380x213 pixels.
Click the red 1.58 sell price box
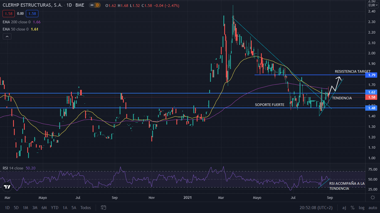[8, 13]
